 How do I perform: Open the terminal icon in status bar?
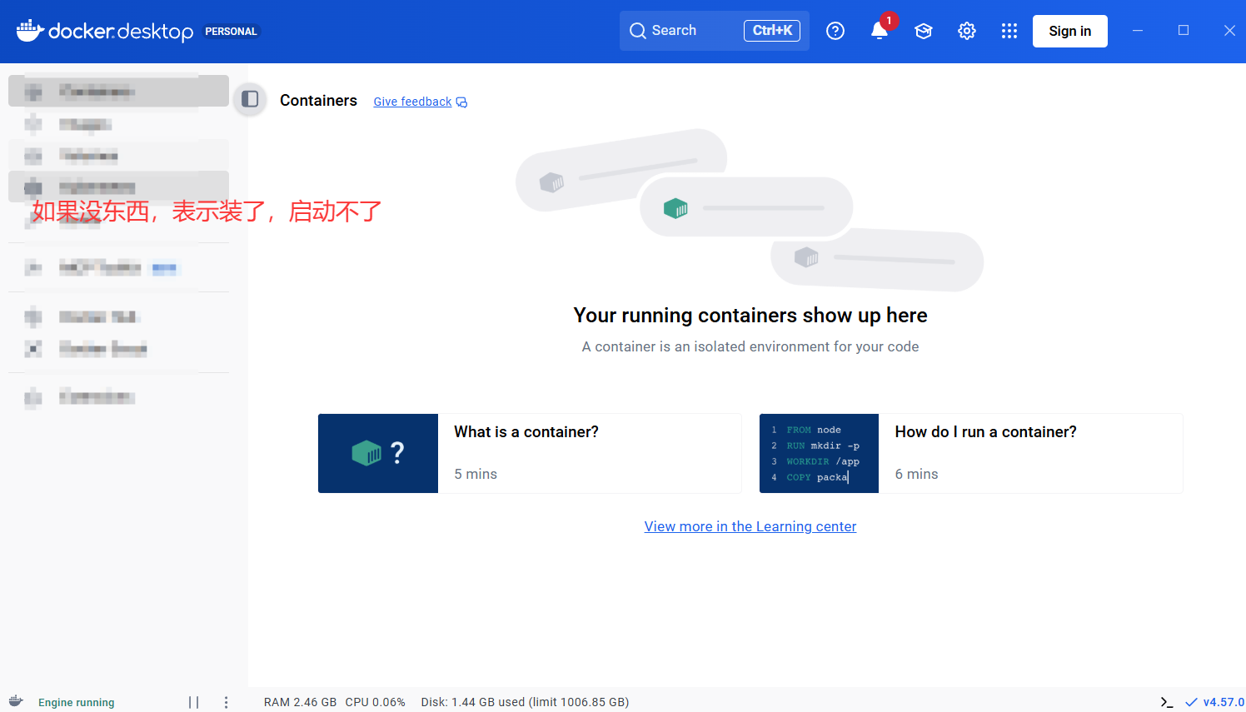coord(1167,702)
